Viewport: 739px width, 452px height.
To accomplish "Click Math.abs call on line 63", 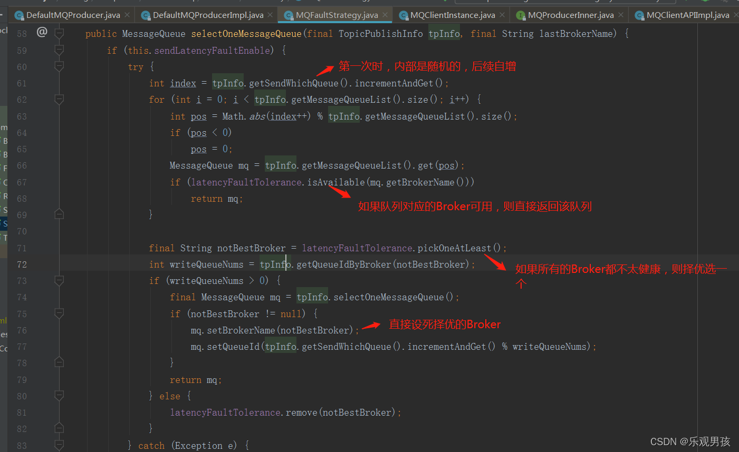I will point(244,116).
